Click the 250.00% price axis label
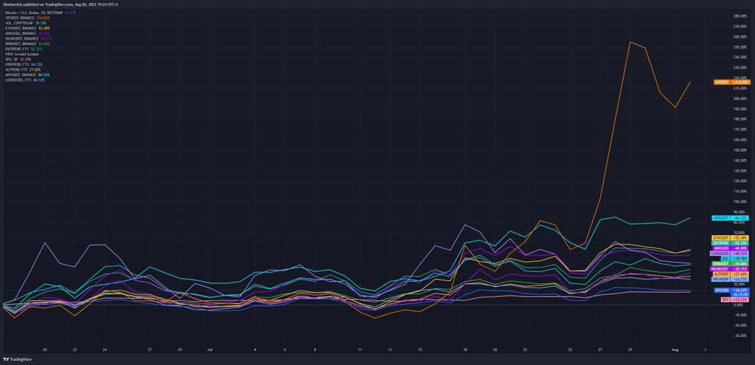 tap(739, 47)
